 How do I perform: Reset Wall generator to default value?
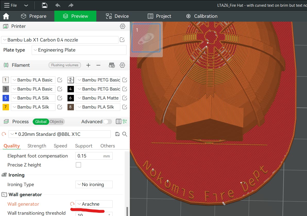[72, 204]
